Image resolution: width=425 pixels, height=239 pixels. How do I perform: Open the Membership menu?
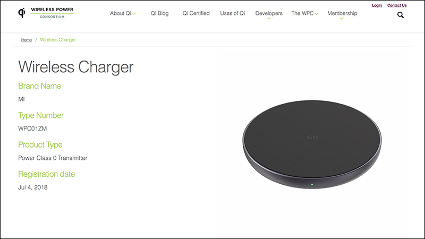coord(342,13)
